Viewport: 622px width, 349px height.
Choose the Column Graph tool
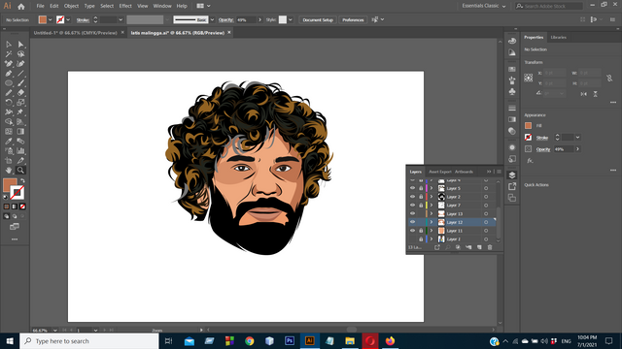[20, 151]
